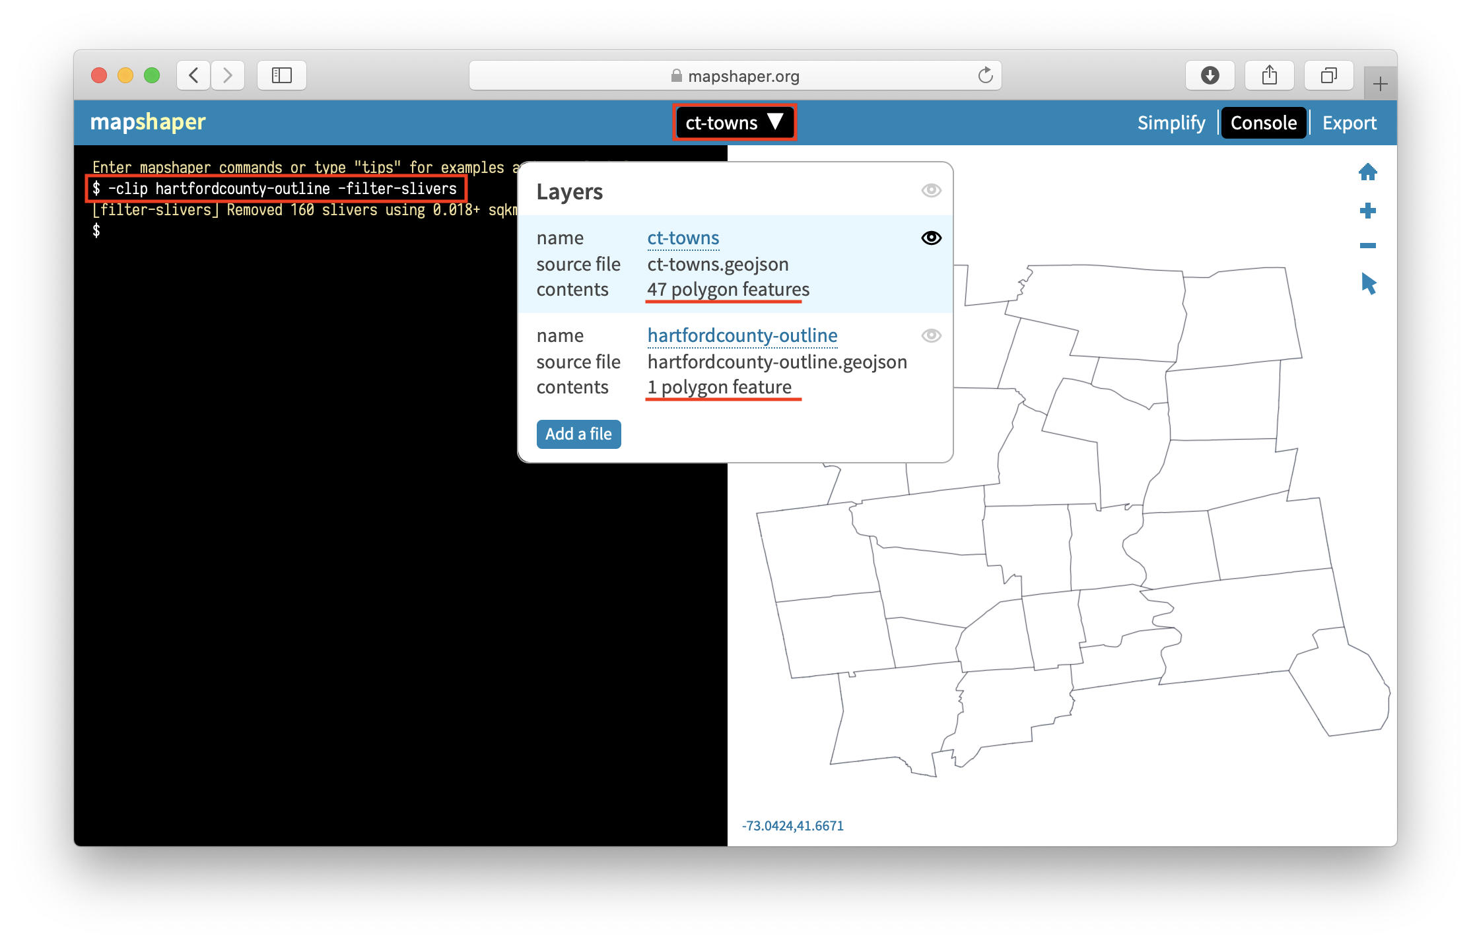The height and width of the screenshot is (944, 1471).
Task: Zoom in with the plus map icon
Action: tap(1367, 211)
